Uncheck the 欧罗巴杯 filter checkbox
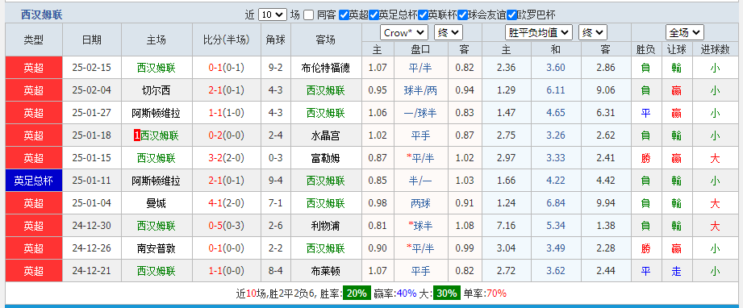Screen dimensions: 743x308 tap(511, 15)
